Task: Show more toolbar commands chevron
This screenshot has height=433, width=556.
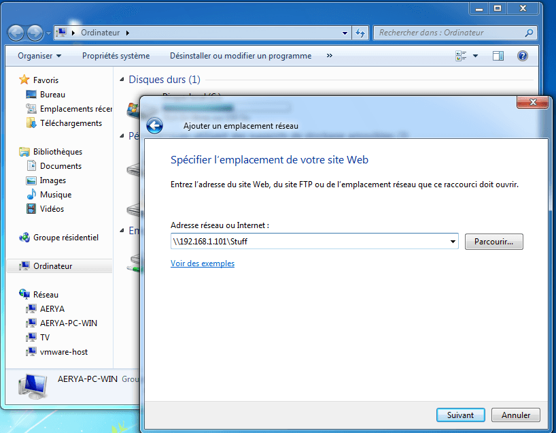Action: click(330, 55)
